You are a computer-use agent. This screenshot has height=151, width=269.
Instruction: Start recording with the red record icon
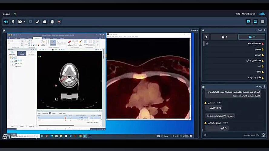[x=59, y=22]
